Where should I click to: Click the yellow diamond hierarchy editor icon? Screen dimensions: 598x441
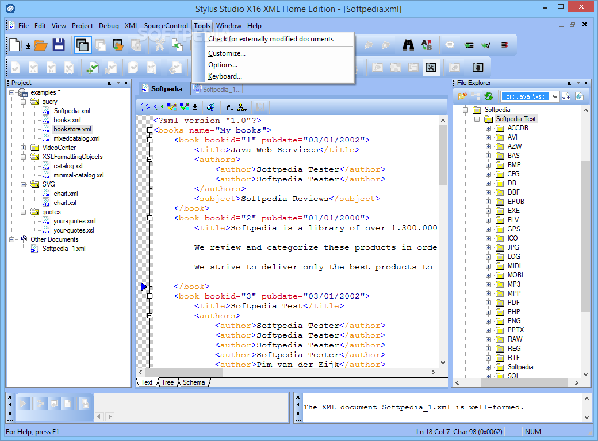point(242,107)
